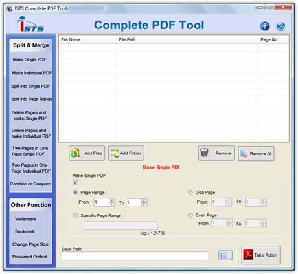Click the Split & Merge header
Screen dimensions: 298x274
point(30,45)
